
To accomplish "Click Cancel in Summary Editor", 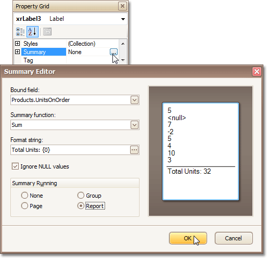I will [234, 238].
